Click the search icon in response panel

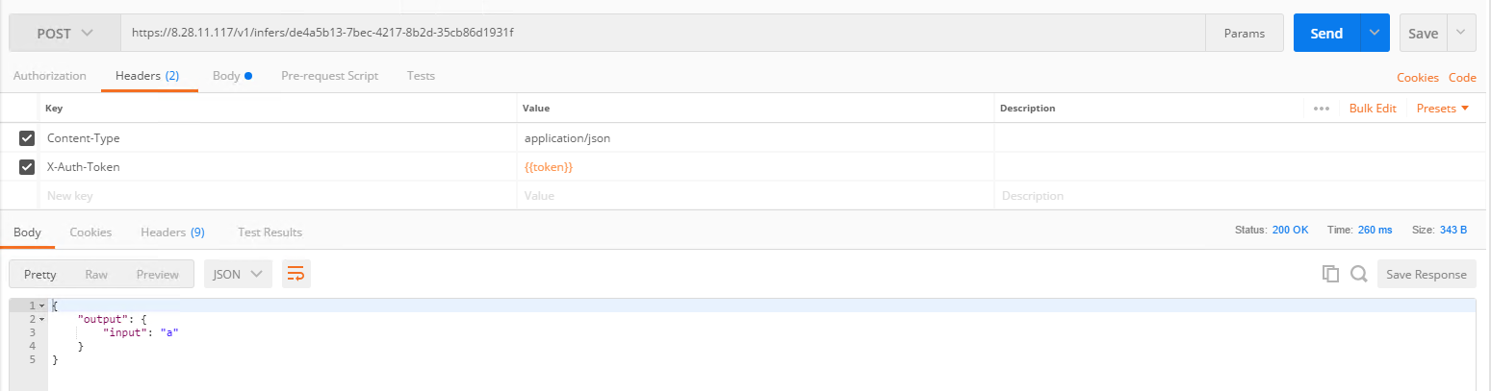coord(1358,274)
